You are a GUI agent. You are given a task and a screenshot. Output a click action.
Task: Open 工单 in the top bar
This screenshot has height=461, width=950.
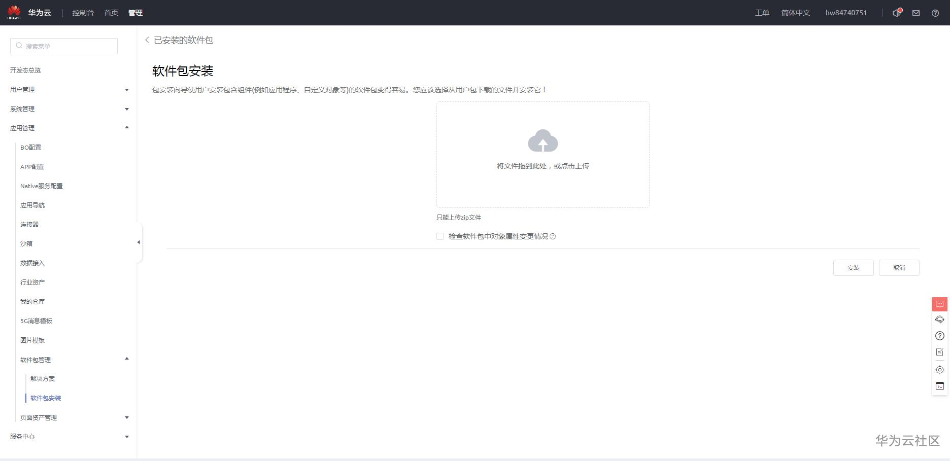click(x=762, y=13)
